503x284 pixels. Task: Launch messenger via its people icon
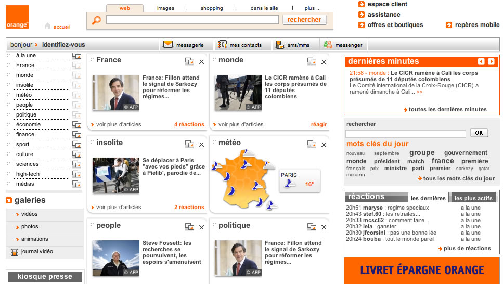click(328, 45)
